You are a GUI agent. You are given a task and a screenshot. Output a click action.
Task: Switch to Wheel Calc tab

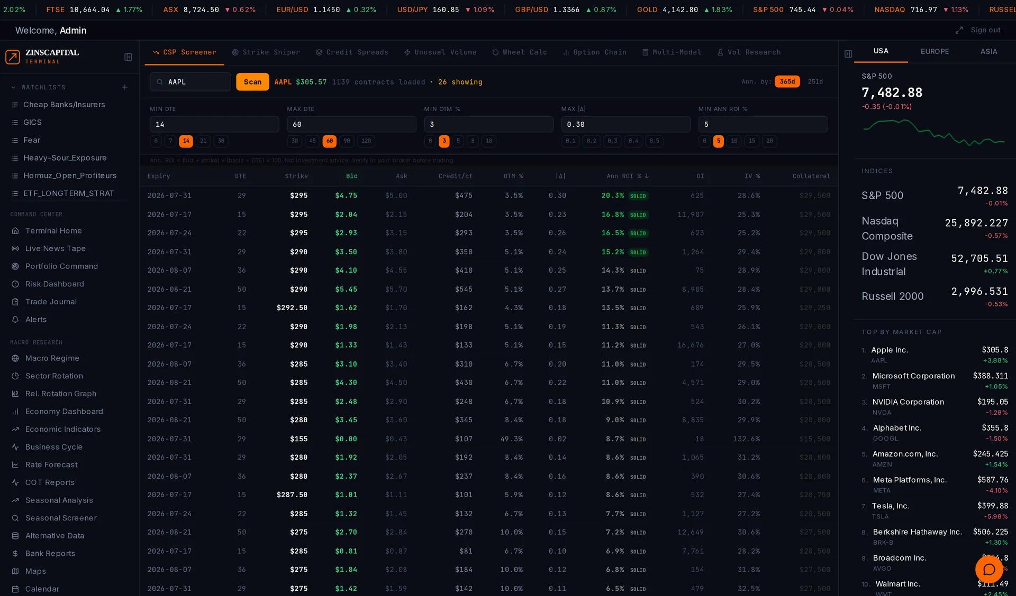(520, 52)
